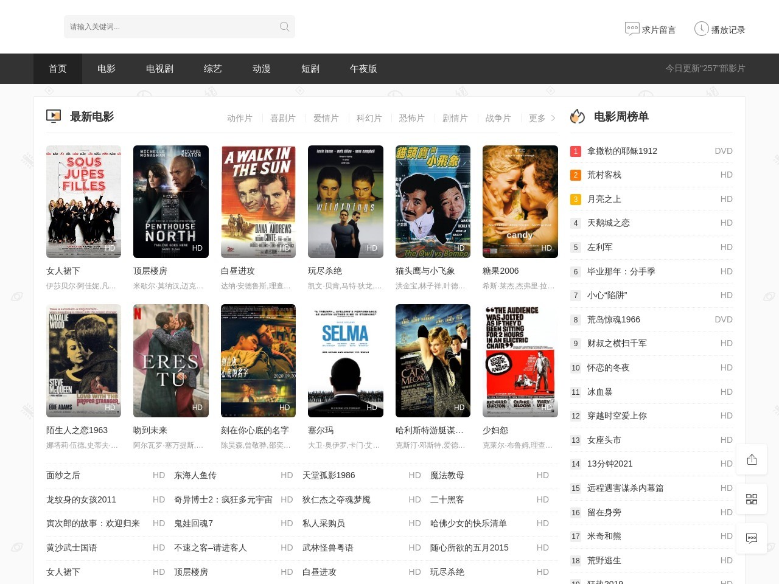
Task: Click the 电影周榜单 flame icon
Action: tap(577, 116)
